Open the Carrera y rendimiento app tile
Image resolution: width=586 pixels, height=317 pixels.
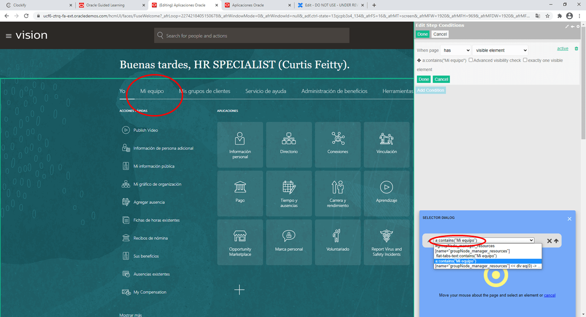[338, 193]
